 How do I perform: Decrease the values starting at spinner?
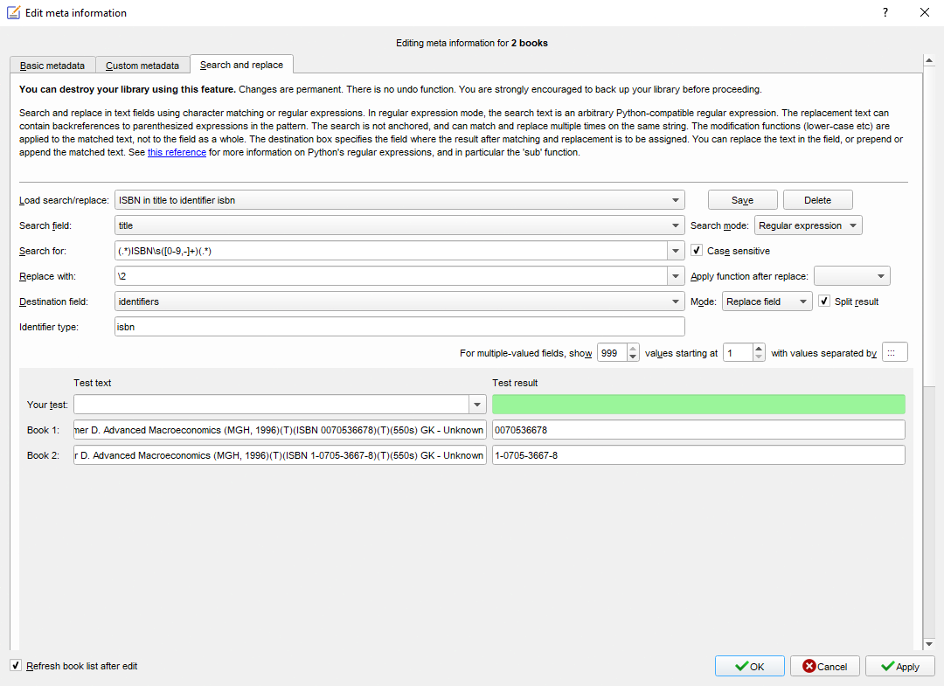[759, 357]
